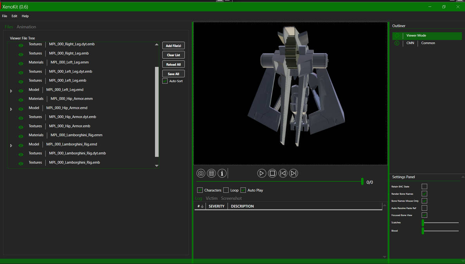Hide the MPL_000_Hip_Armor.emd model
The width and height of the screenshot is (465, 264).
21,109
